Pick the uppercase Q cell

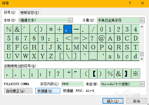point(110,47)
